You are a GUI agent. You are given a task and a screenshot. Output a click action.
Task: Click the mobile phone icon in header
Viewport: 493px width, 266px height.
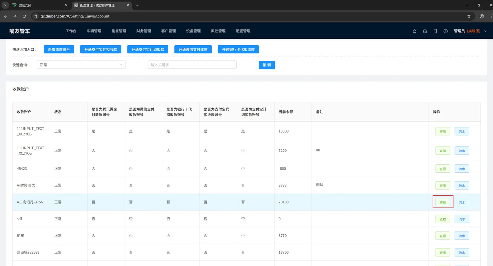[x=435, y=31]
